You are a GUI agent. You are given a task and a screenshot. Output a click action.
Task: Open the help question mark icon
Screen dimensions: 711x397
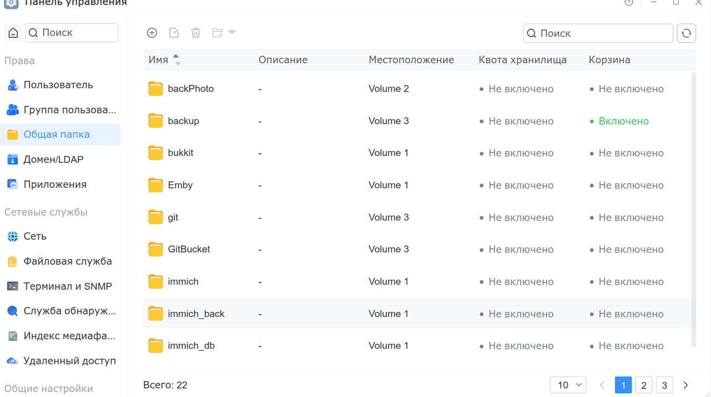[629, 3]
